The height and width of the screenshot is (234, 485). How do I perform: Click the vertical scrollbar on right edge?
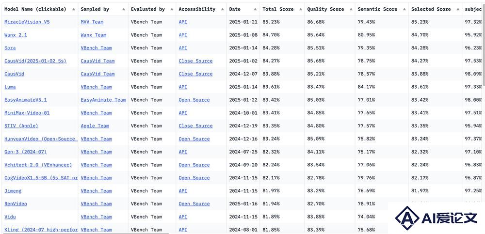coord(483,43)
